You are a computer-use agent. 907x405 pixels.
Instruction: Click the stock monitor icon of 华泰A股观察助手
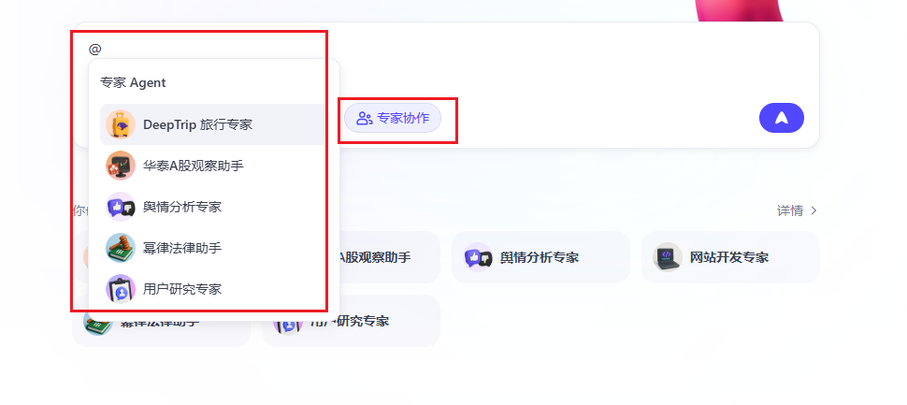[121, 166]
